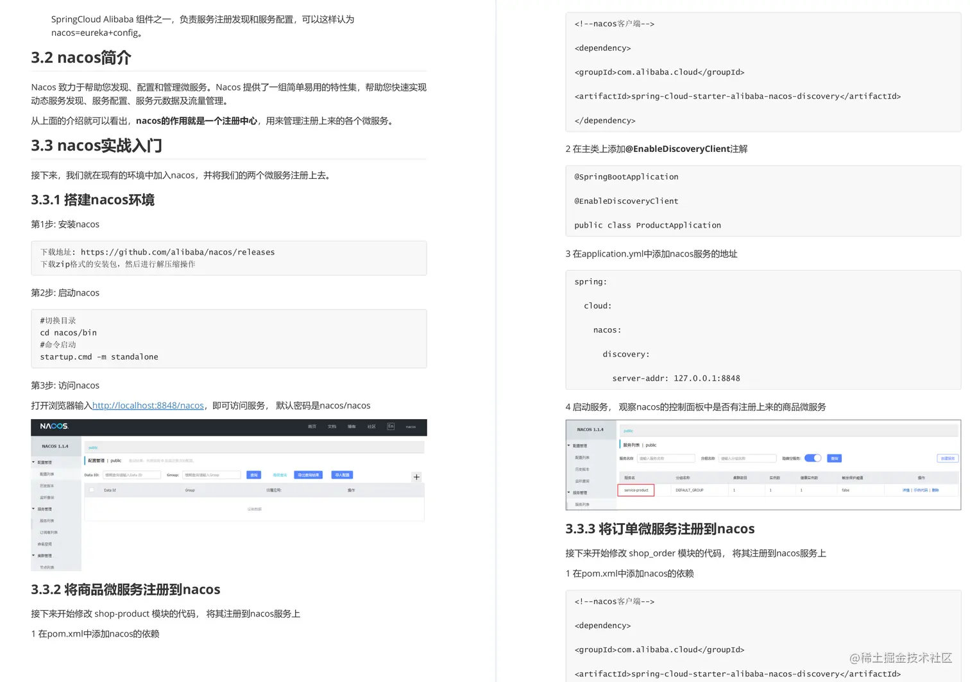Collapse 服务管理 in the service list screenshot sidebar

(x=568, y=492)
